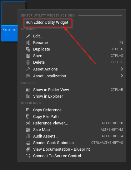
Task: Click the Size Map icon
Action: pyautogui.click(x=28, y=130)
